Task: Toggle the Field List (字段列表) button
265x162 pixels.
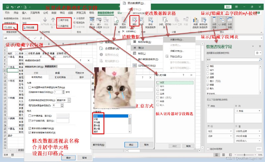Action: (214, 23)
